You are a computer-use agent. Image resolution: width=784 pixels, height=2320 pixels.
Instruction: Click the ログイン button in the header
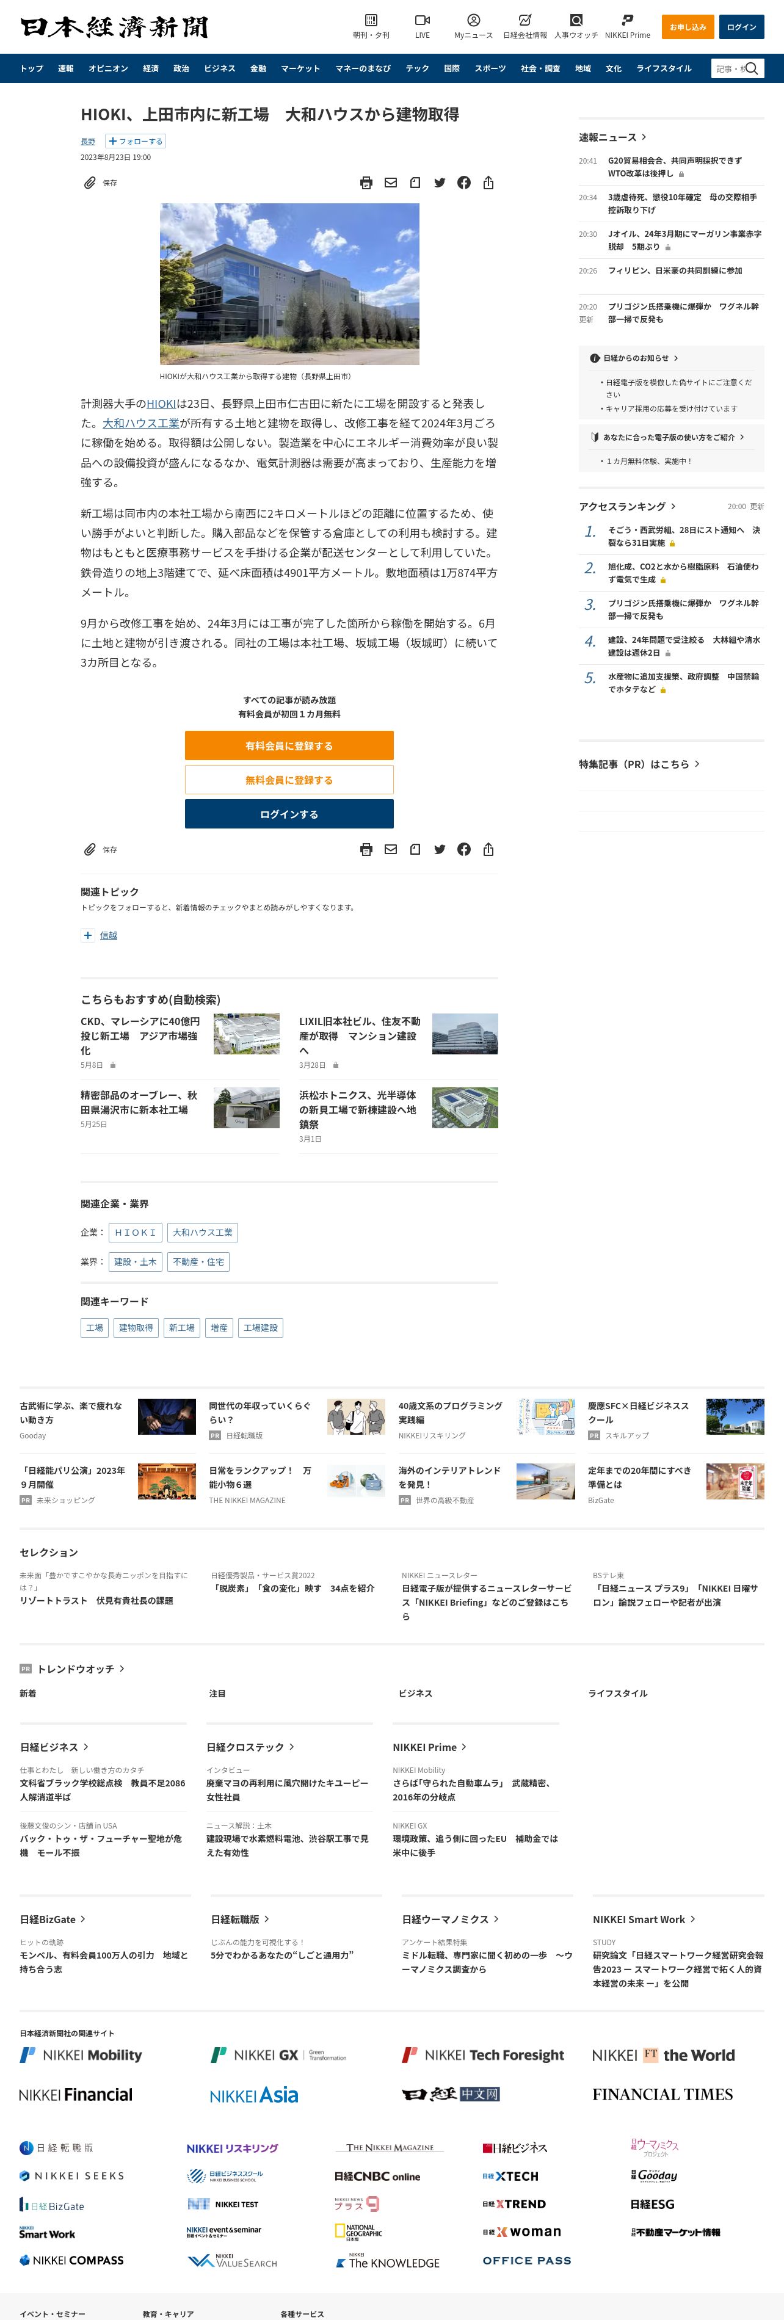(742, 27)
